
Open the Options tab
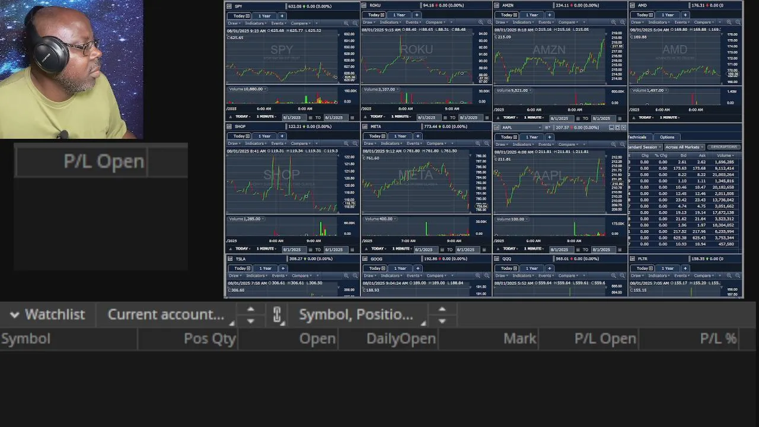pyautogui.click(x=667, y=137)
